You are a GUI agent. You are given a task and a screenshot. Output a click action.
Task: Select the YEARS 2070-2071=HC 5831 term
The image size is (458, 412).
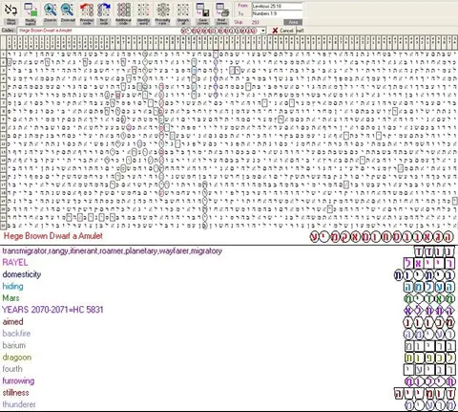(52, 310)
